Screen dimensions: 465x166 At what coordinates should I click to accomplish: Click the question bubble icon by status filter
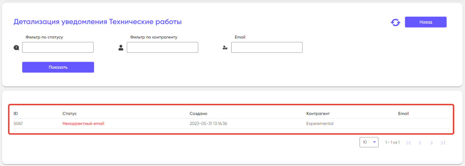tap(16, 48)
